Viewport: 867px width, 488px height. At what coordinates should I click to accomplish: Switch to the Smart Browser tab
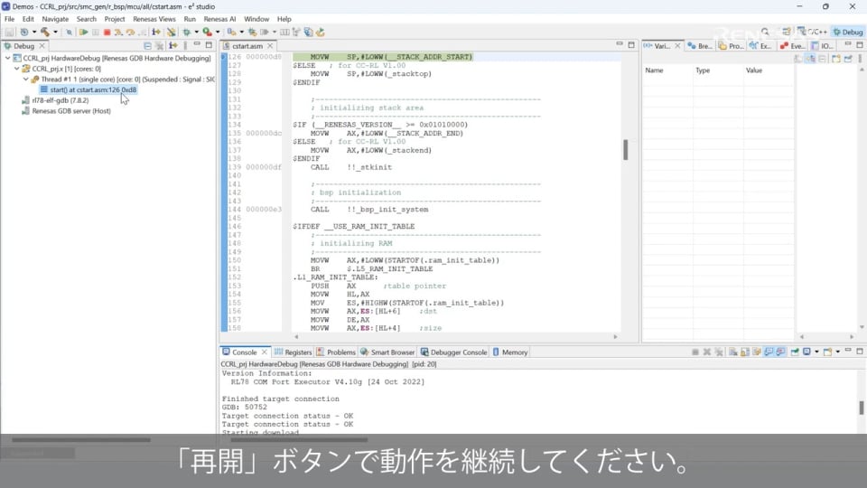387,352
